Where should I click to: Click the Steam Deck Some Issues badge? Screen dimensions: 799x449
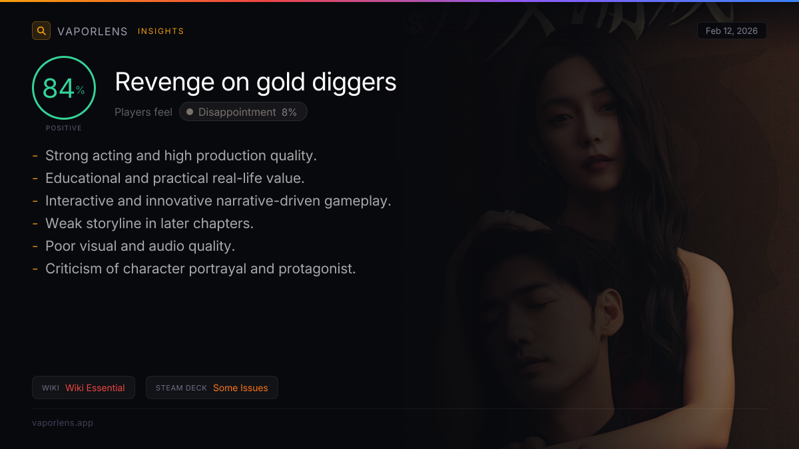click(x=212, y=388)
